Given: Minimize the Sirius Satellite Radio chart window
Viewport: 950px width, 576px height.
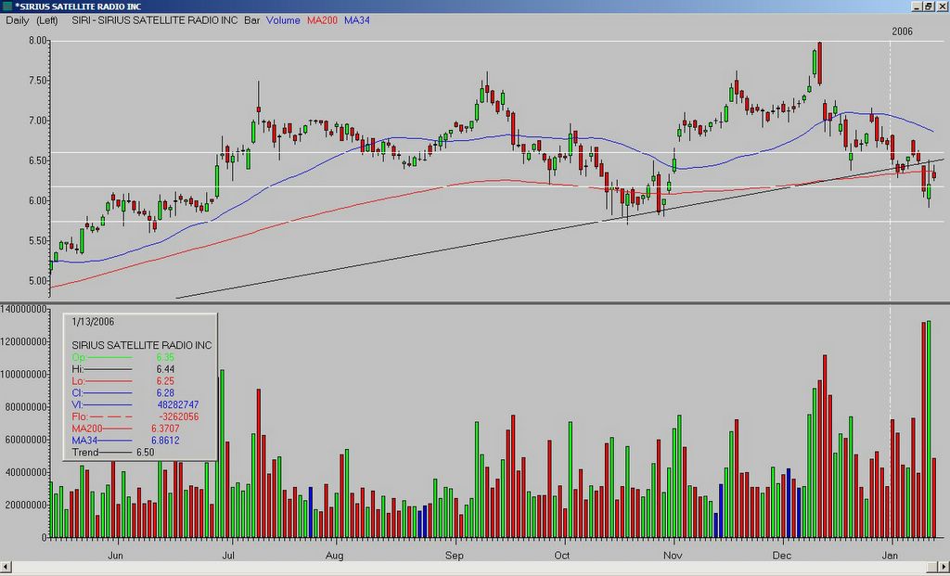Looking at the screenshot, I should [917, 6].
